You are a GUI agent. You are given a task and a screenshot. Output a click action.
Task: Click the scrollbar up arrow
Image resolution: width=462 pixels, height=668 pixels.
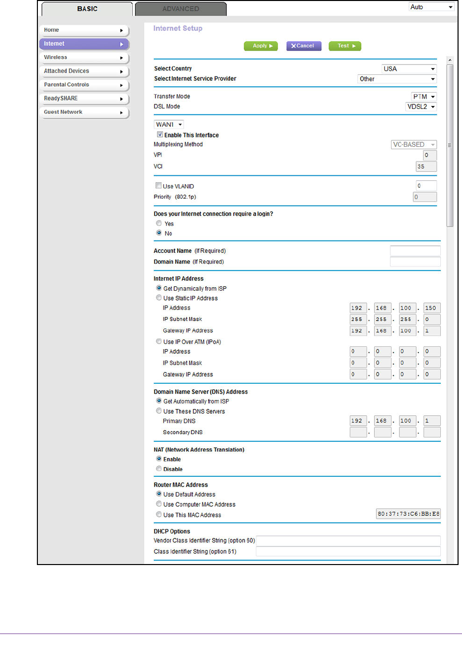(449, 60)
